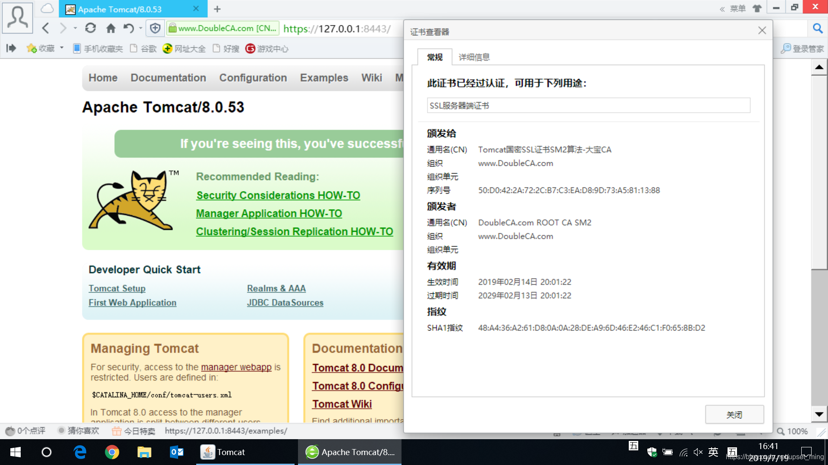This screenshot has width=828, height=465.
Task: Close certificate viewer with X
Action: (x=762, y=31)
